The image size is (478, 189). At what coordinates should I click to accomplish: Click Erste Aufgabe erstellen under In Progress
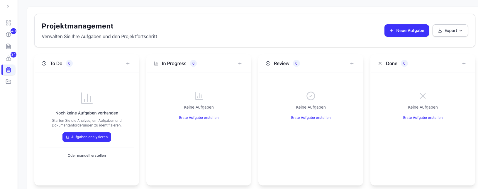pos(199,118)
